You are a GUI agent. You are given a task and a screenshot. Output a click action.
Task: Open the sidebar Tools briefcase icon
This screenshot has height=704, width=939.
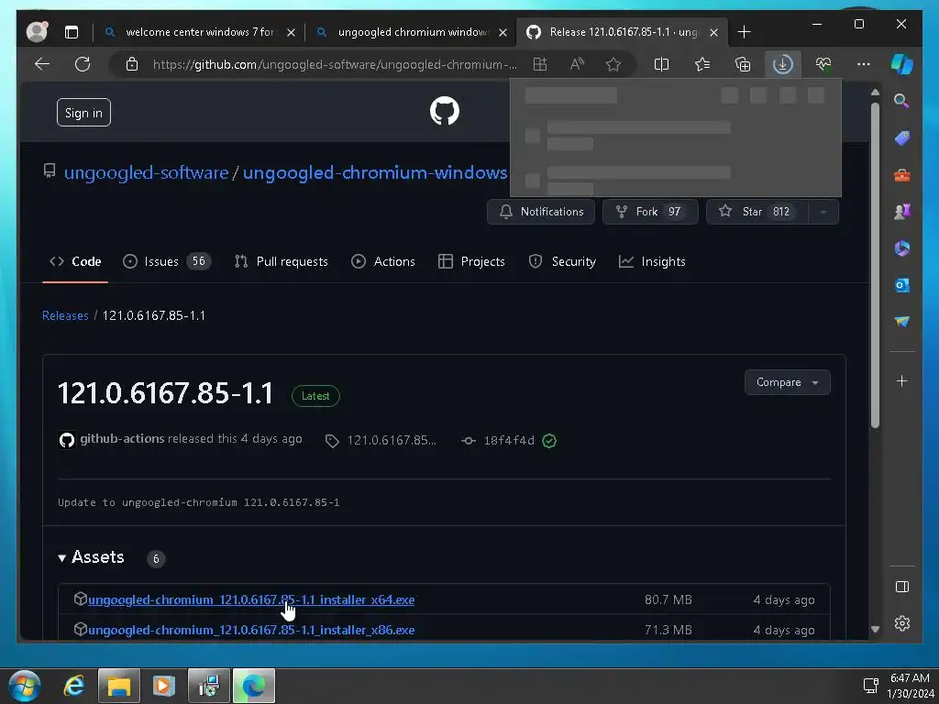click(x=902, y=175)
